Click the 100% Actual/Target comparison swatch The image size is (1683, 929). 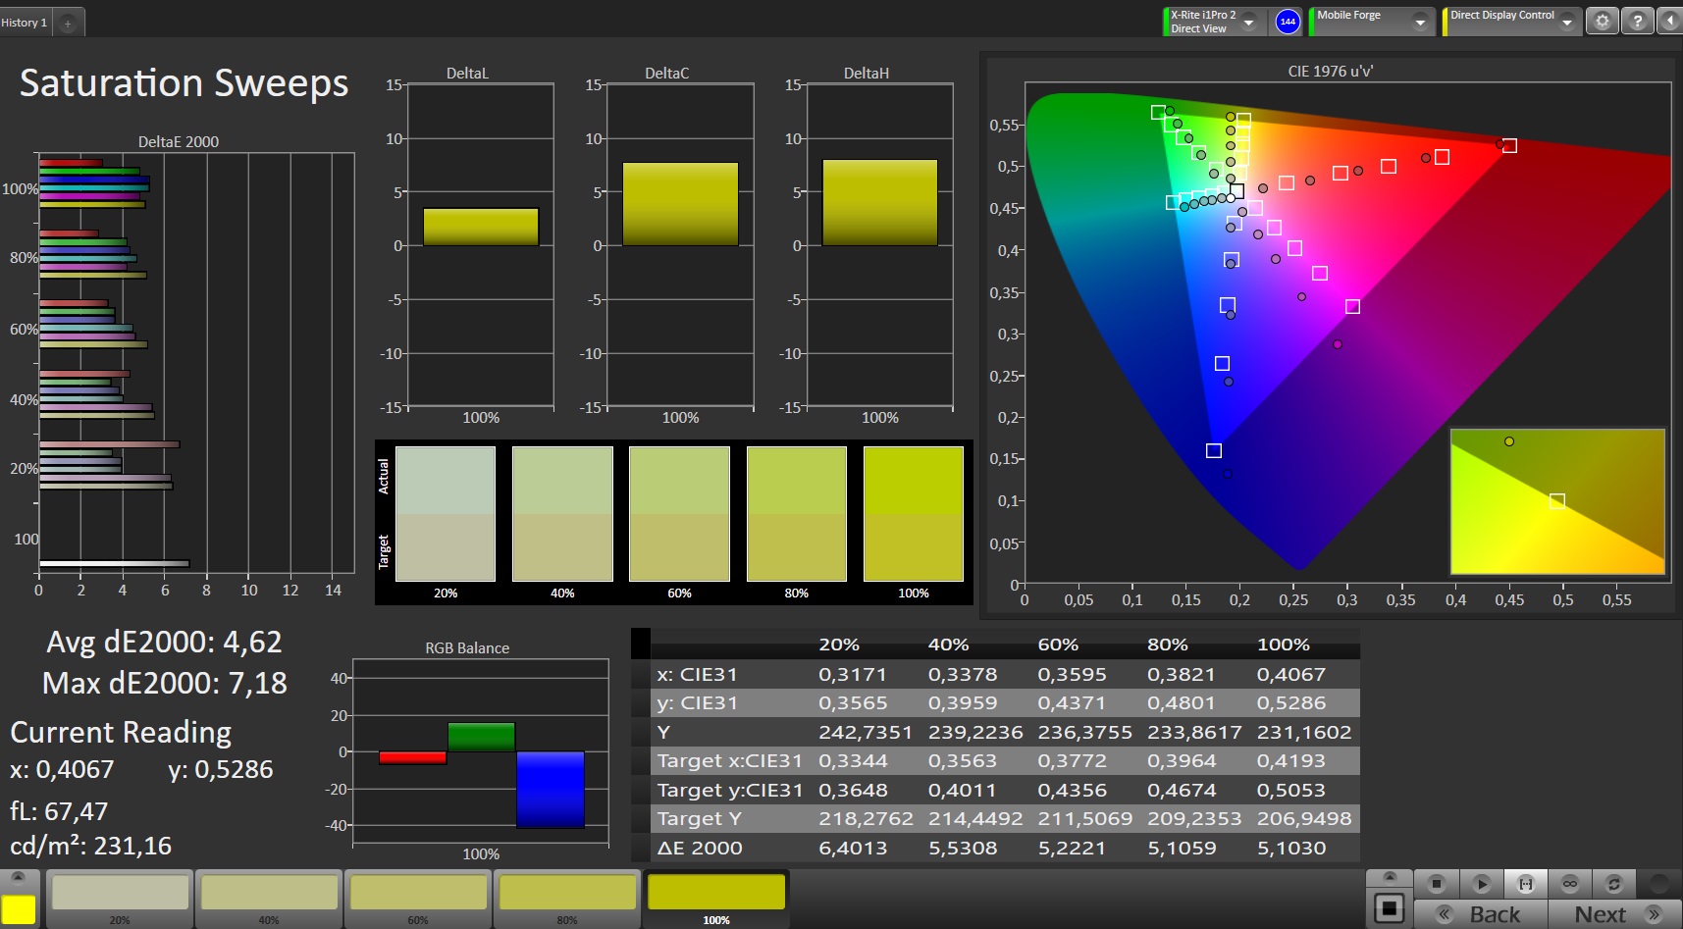click(x=913, y=514)
